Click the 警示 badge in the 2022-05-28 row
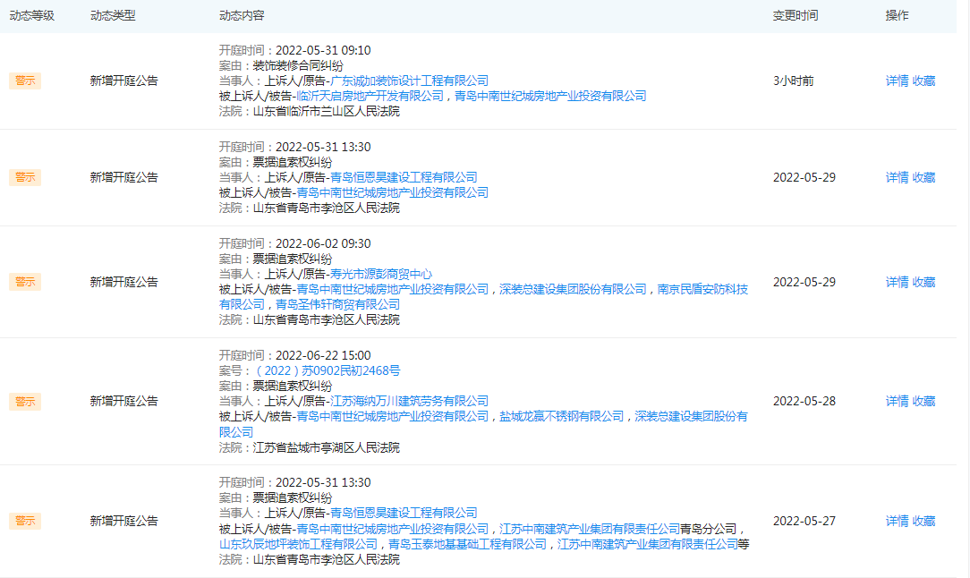 25,401
